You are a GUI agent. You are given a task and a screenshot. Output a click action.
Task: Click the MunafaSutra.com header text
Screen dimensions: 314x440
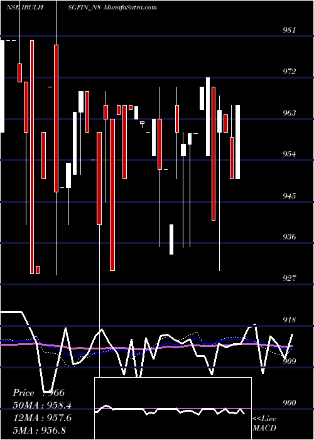point(130,8)
